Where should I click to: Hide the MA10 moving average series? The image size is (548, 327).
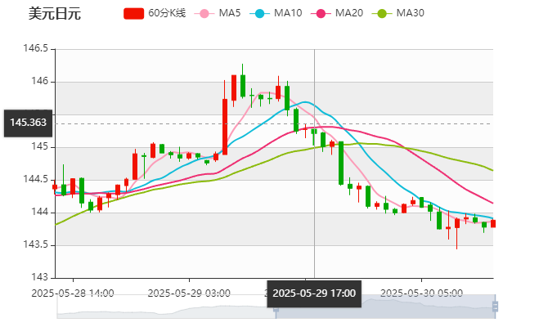pos(276,14)
